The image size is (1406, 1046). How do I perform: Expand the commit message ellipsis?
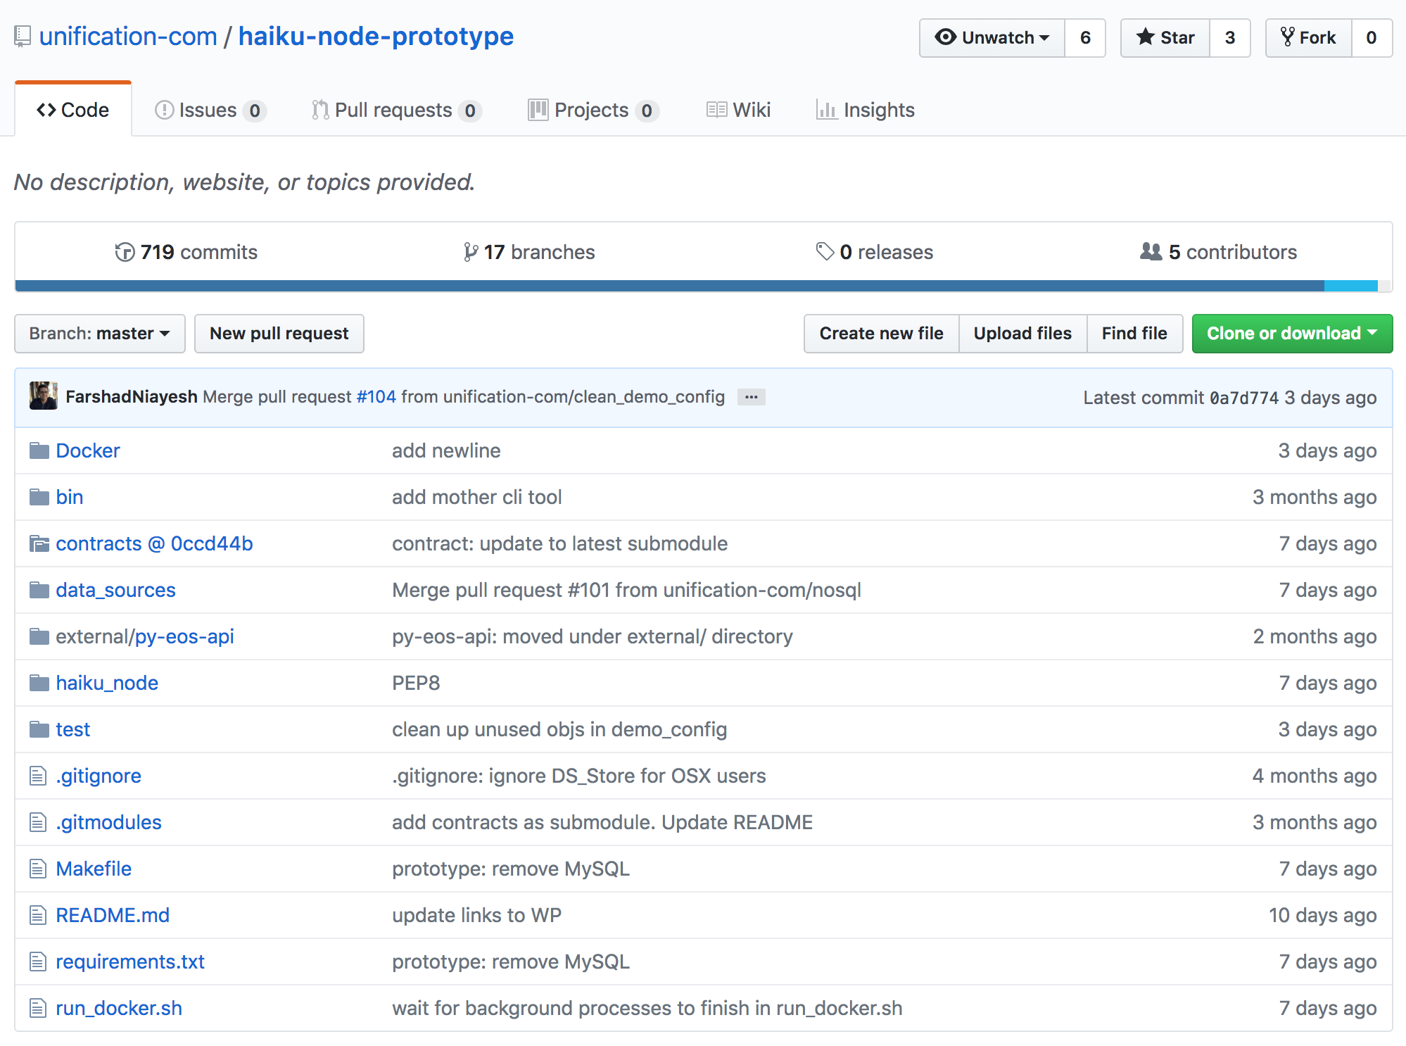[752, 397]
